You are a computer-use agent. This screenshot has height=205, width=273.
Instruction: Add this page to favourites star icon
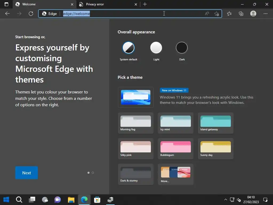click(216, 14)
